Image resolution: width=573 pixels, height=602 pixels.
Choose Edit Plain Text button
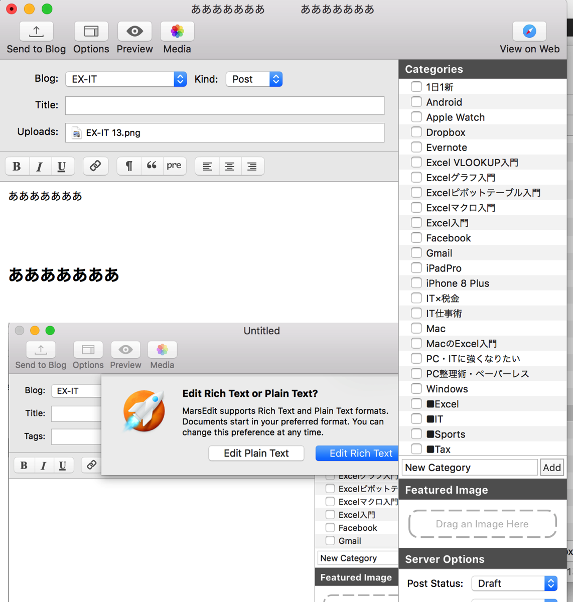click(256, 453)
